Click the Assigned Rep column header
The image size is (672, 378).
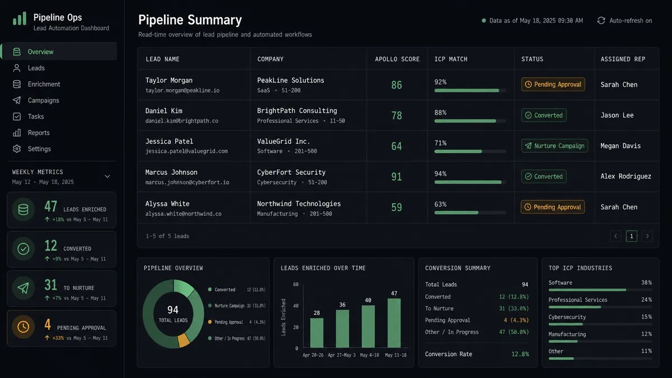pos(623,59)
